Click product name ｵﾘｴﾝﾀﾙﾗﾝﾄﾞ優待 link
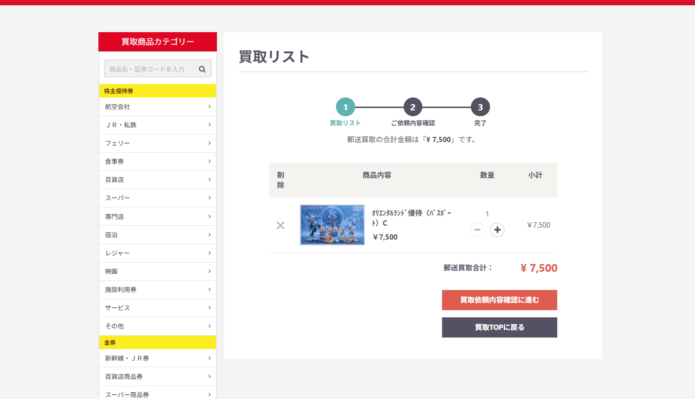 click(x=412, y=218)
